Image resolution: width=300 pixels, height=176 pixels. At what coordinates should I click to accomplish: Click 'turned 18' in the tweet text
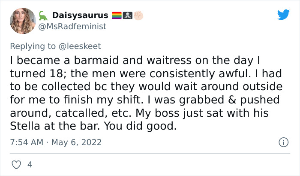pos(36,74)
